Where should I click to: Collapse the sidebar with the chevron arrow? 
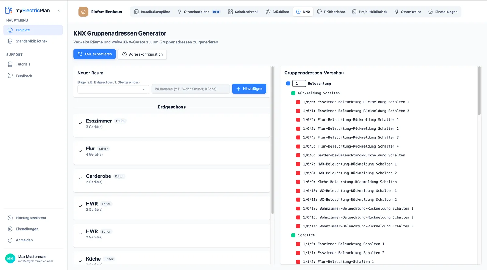[59, 10]
